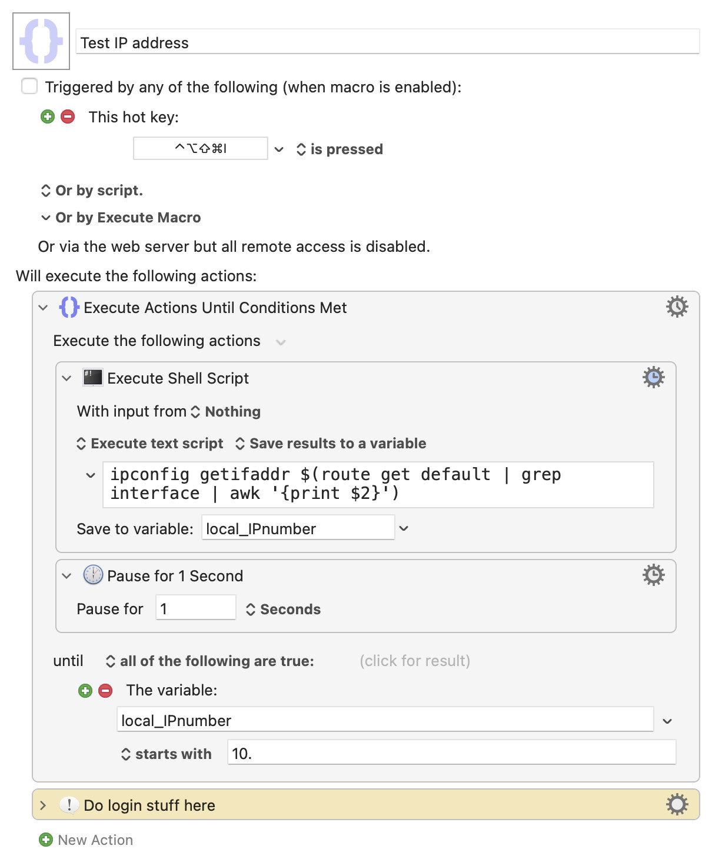Screen dimensions: 712x859
Task: Add a new until condition
Action: (x=85, y=691)
